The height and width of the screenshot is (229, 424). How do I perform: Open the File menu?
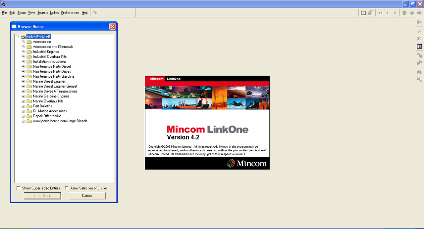coord(4,13)
